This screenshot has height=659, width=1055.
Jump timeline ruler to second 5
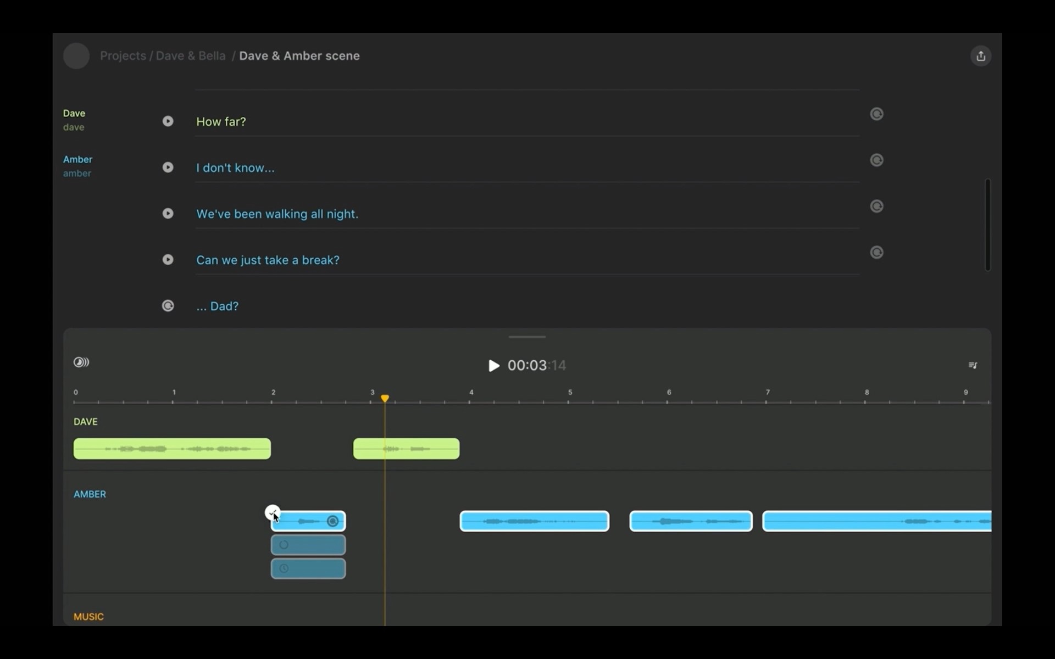[570, 393]
